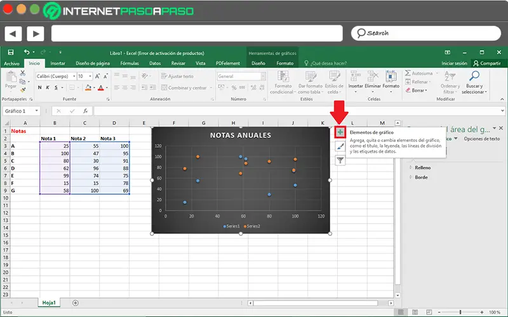
Task: Expand the formula bar
Action: pos(502,111)
